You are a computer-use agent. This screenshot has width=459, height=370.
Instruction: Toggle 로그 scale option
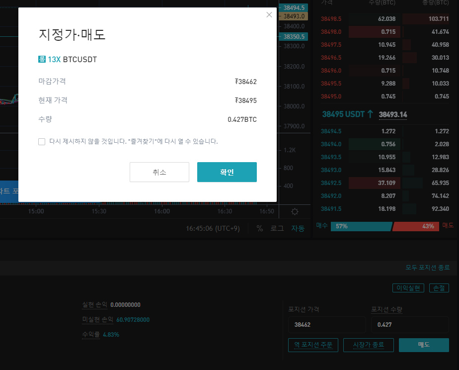click(x=277, y=228)
